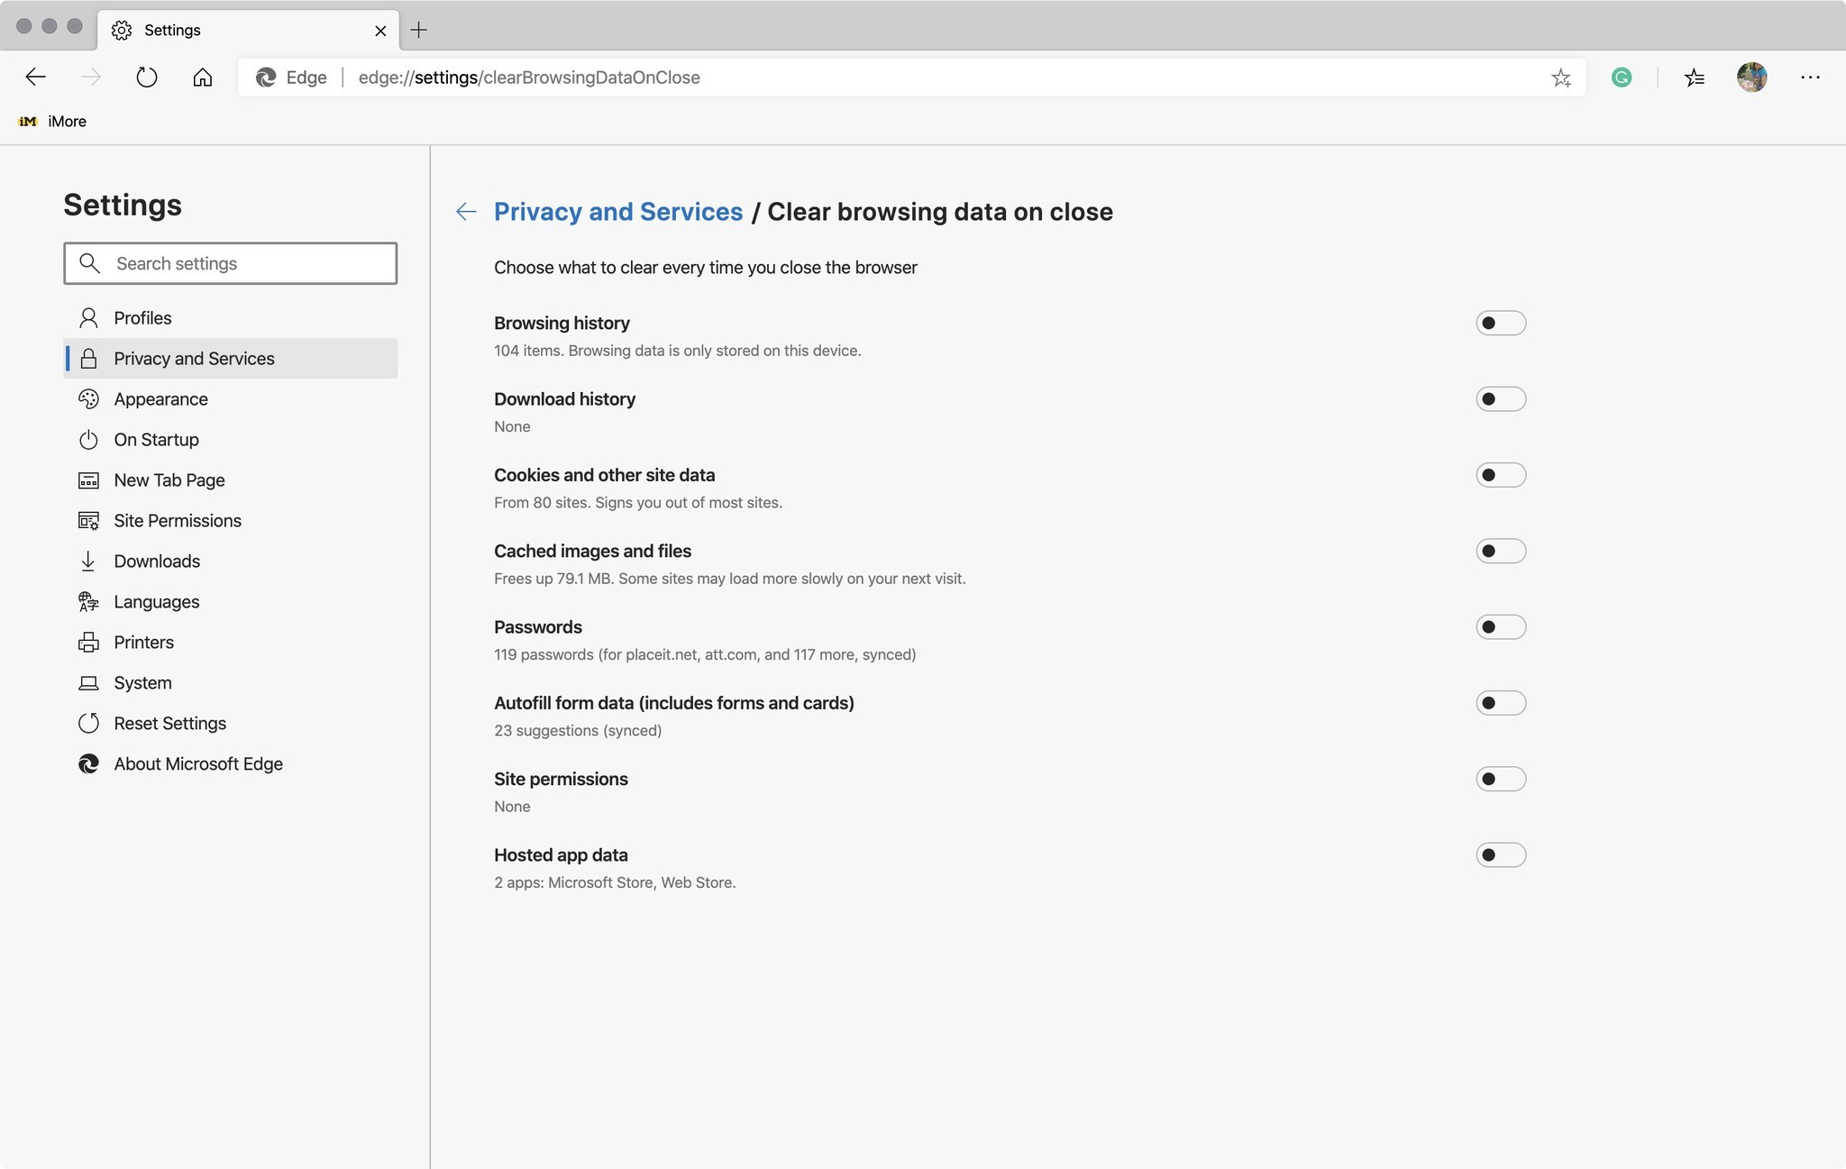
Task: Turn on the Cookies and other site data toggle
Action: click(x=1500, y=475)
